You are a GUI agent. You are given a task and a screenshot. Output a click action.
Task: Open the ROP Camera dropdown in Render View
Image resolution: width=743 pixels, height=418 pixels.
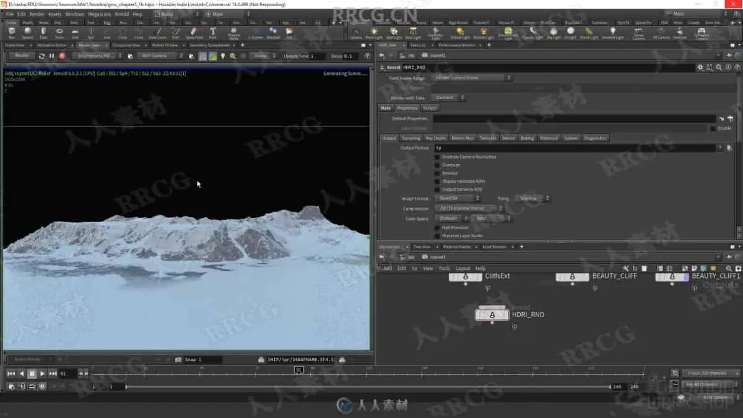161,56
